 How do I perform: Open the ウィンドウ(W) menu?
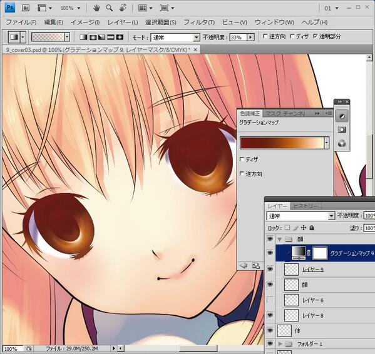click(x=274, y=23)
